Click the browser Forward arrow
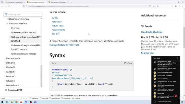Screen dimensions: 185x104 [6, 6]
